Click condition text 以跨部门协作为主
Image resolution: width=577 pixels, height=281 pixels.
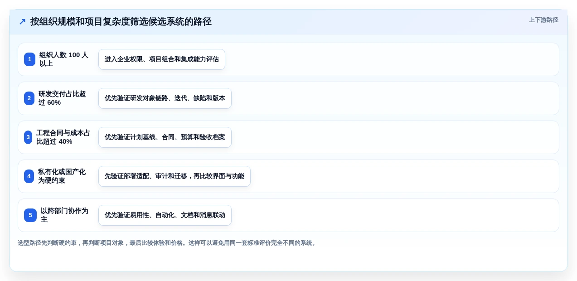tap(65, 215)
